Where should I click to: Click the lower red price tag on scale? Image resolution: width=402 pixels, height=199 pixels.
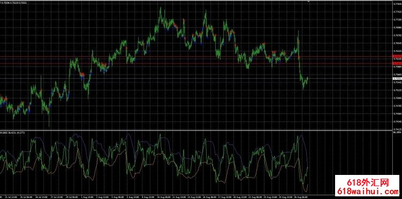397,63
